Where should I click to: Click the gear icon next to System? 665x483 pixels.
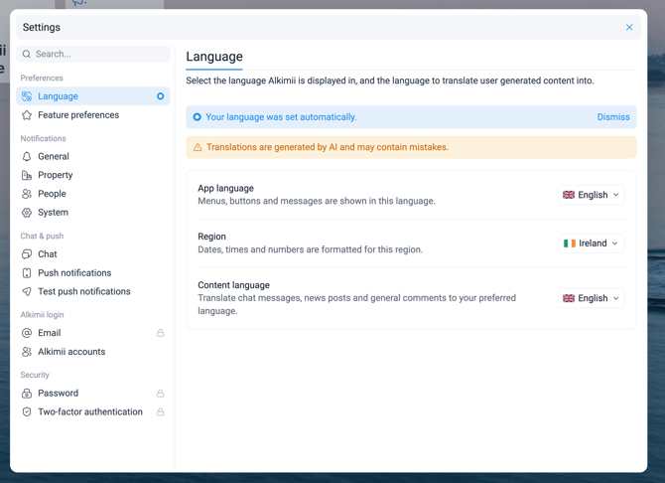tap(27, 213)
